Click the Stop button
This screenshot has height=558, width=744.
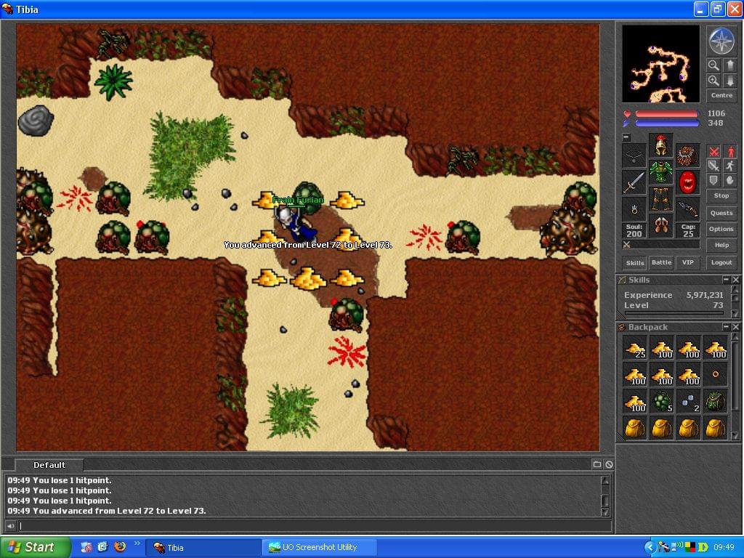coord(721,195)
